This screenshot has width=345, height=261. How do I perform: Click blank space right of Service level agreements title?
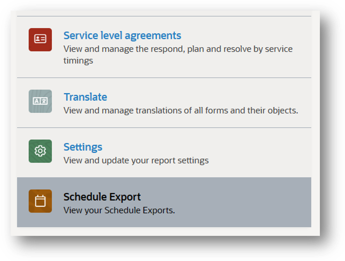click(x=244, y=35)
